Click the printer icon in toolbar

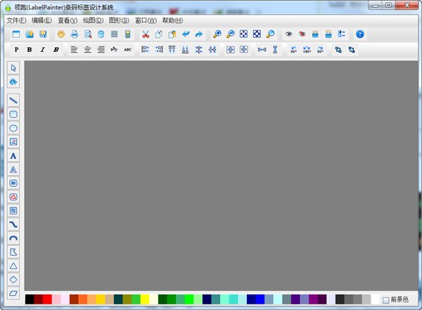[74, 34]
